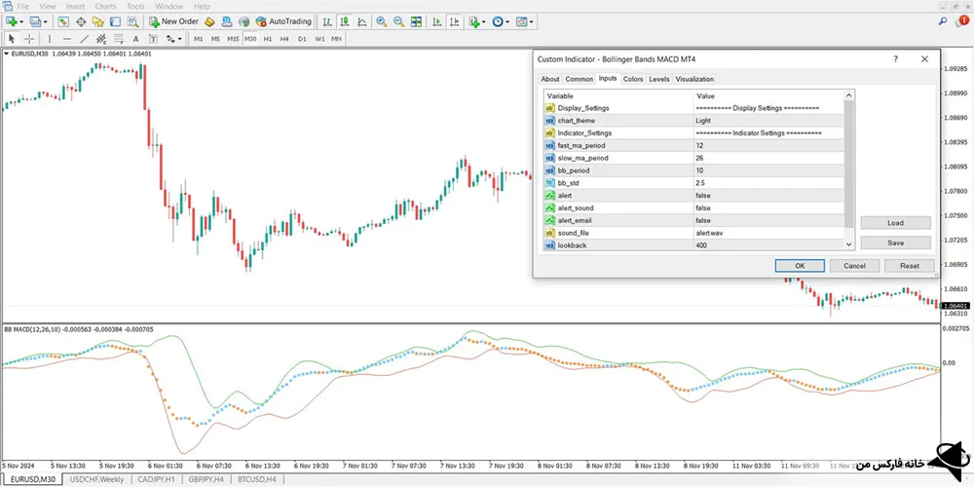Screen dimensions: 974x487
Task: Open the Indicators list dropdown
Action: click(484, 21)
